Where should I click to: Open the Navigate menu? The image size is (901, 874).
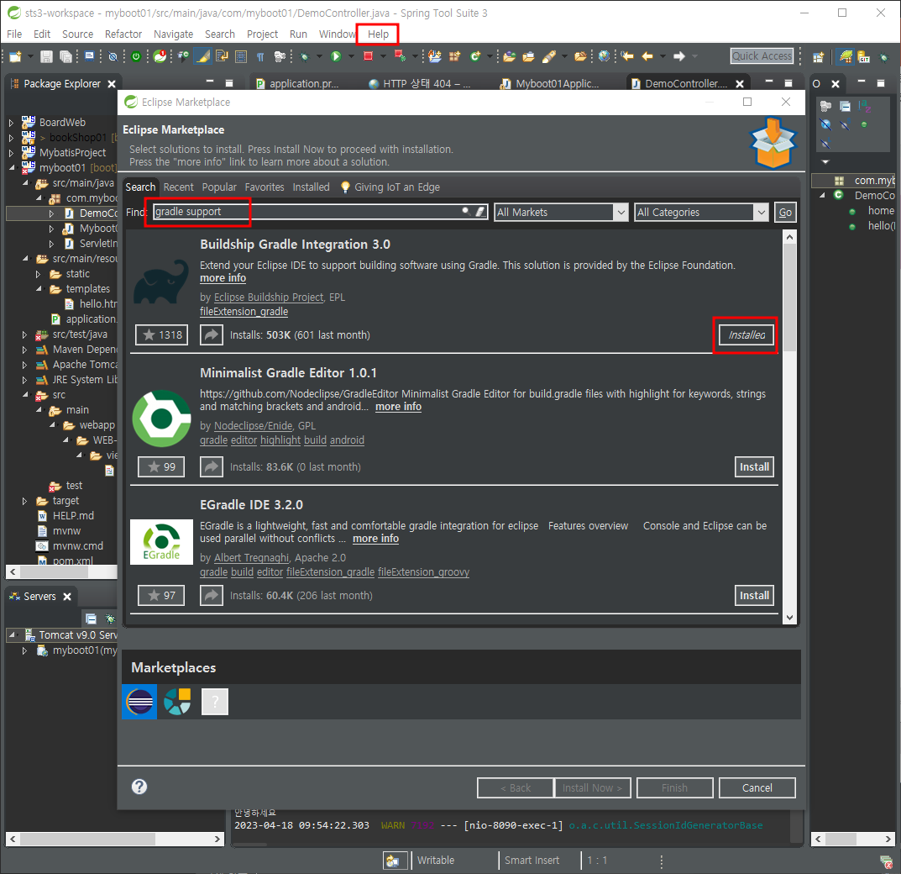pos(173,34)
